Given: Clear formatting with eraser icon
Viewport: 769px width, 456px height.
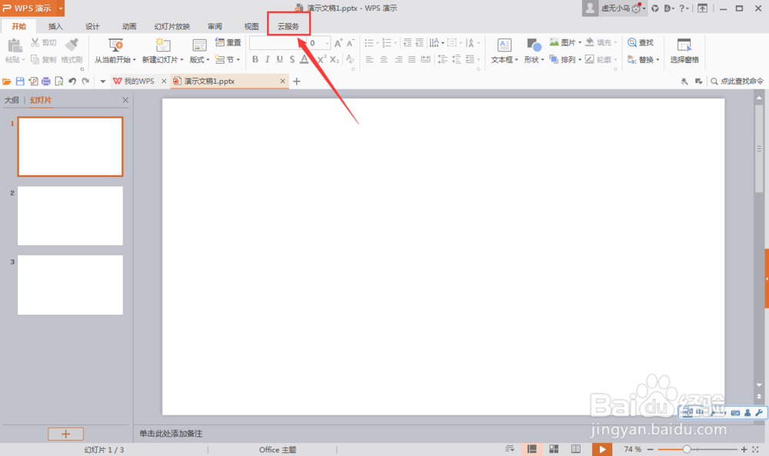Looking at the screenshot, I should pos(350,59).
